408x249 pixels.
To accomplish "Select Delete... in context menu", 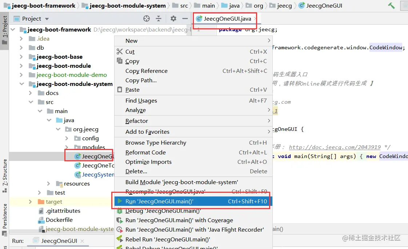I will tap(193, 171).
